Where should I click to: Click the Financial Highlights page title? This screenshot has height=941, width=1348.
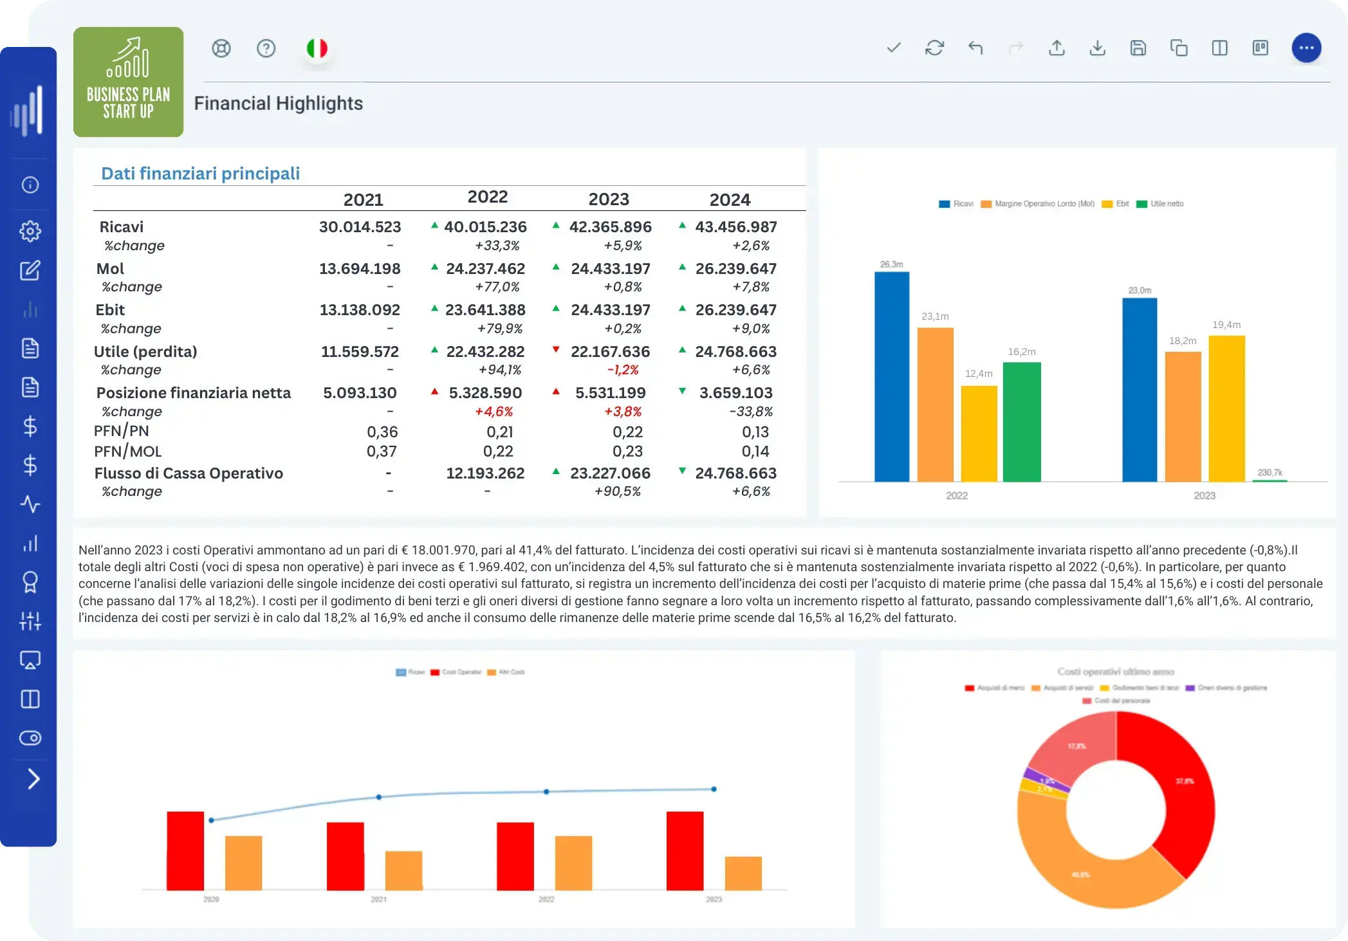(278, 103)
